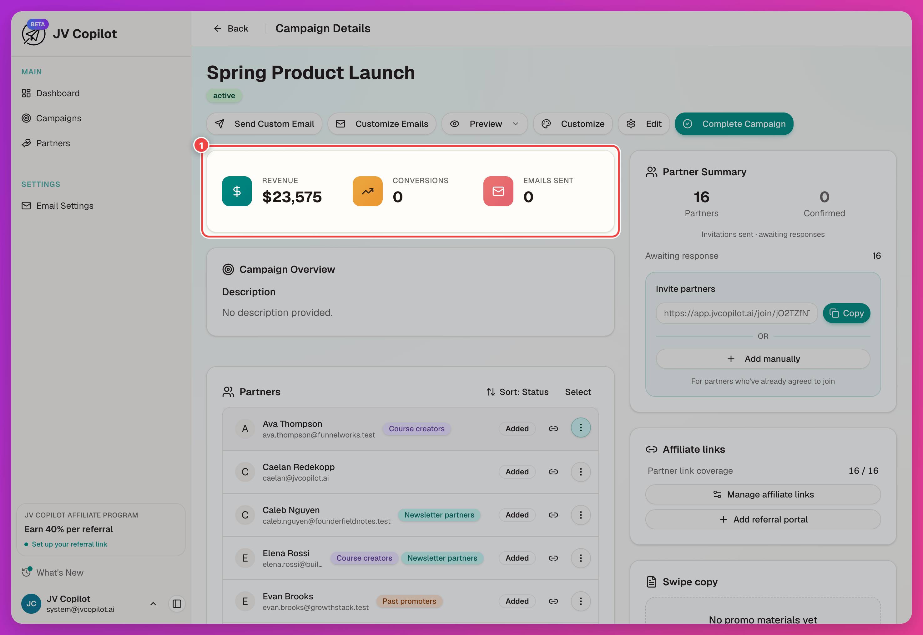Expand the JV Copilot account menu chevron
This screenshot has width=923, height=635.
tap(153, 604)
